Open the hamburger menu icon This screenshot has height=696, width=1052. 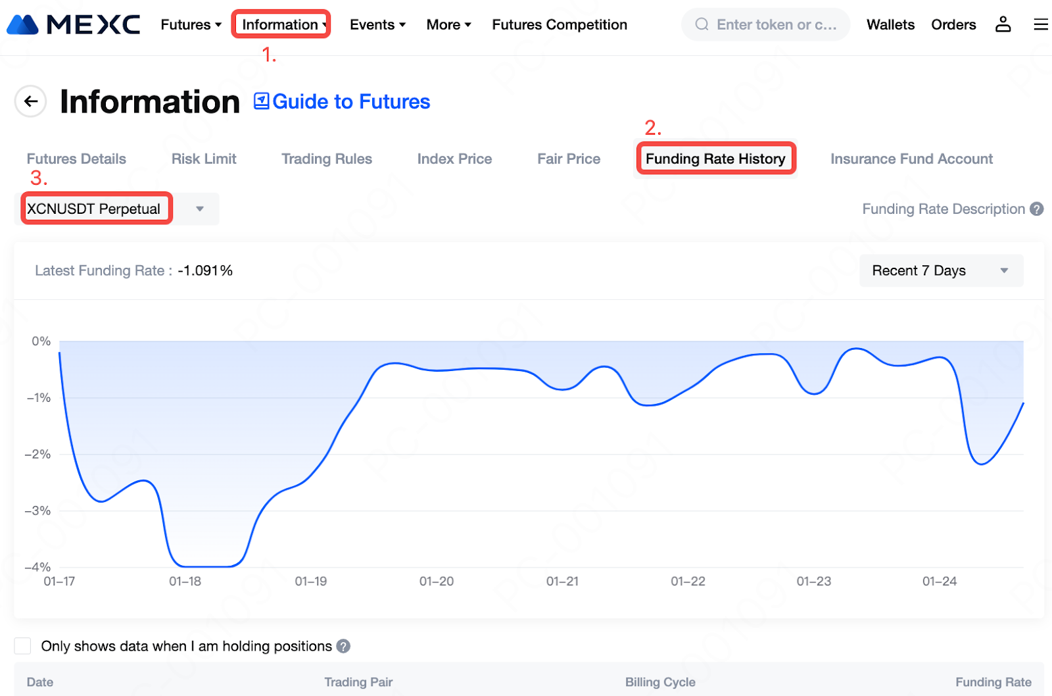(x=1040, y=24)
